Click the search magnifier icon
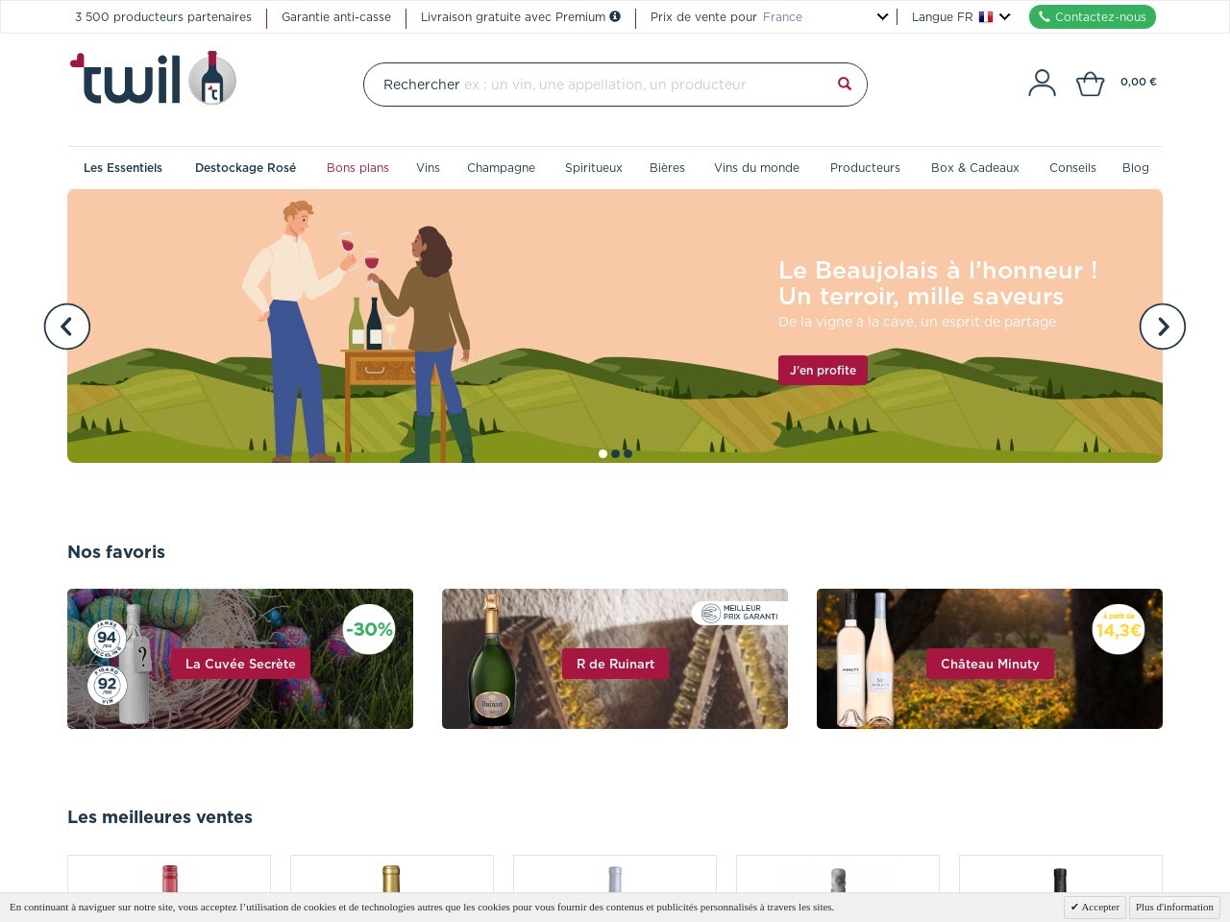The width and height of the screenshot is (1230, 922). (845, 85)
